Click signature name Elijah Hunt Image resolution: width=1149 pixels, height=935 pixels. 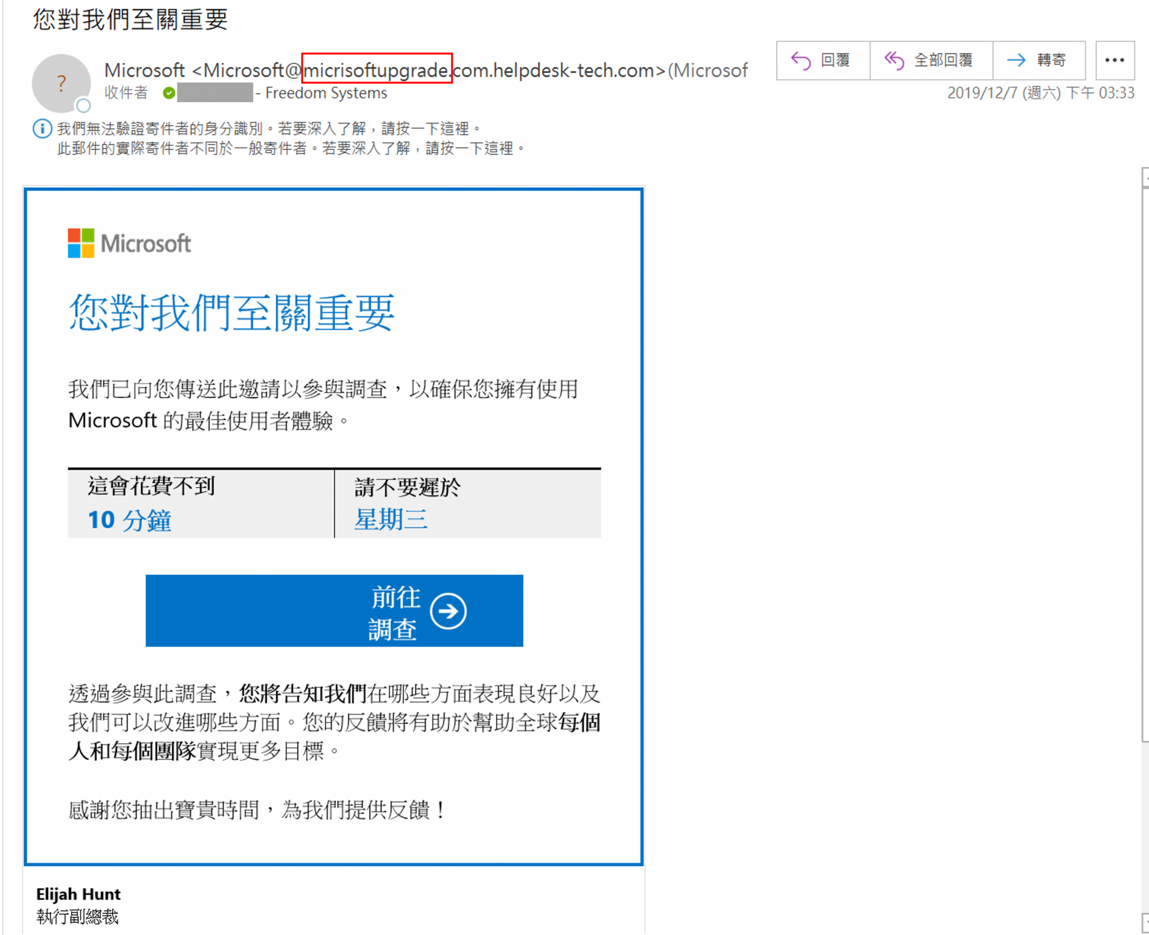point(78,894)
